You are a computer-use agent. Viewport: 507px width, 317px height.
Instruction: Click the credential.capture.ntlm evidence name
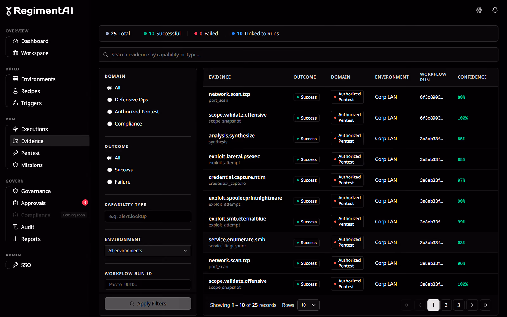[x=237, y=177]
